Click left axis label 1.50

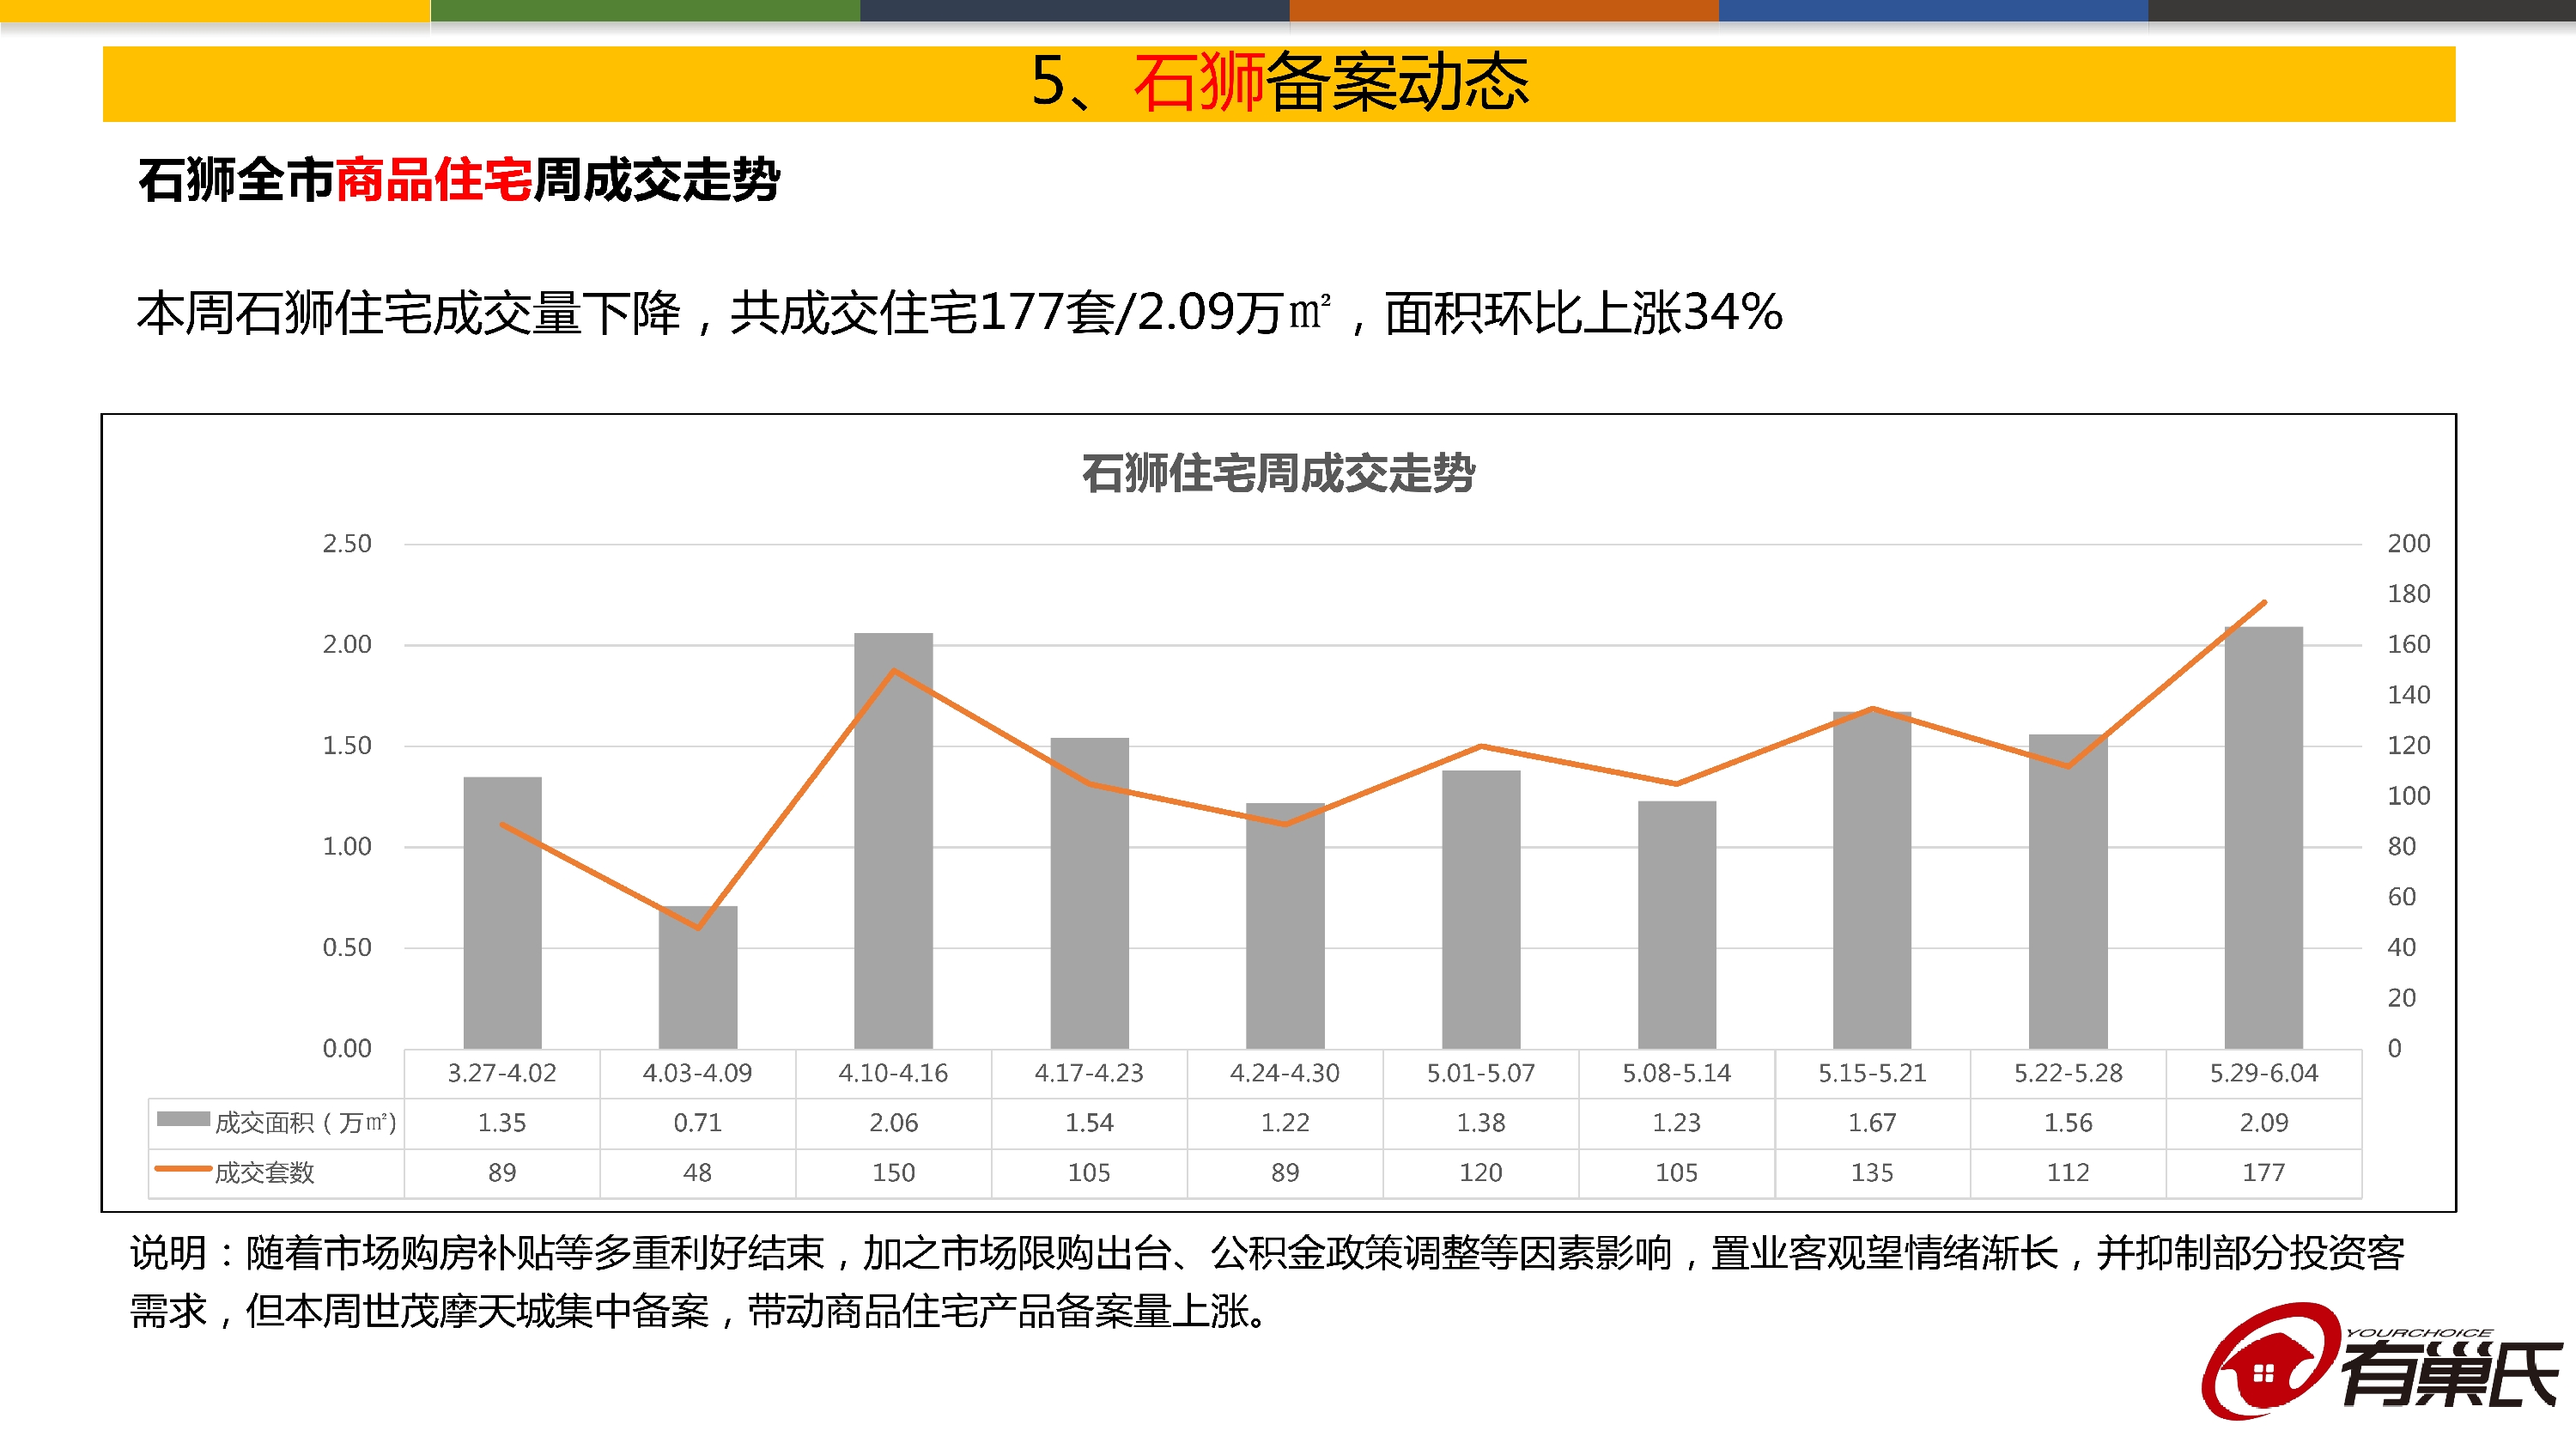[x=347, y=746]
